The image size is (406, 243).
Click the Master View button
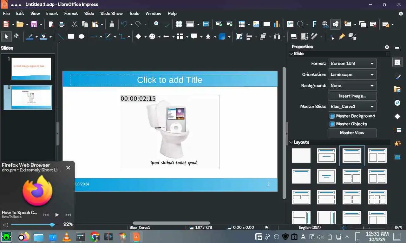coord(352,133)
